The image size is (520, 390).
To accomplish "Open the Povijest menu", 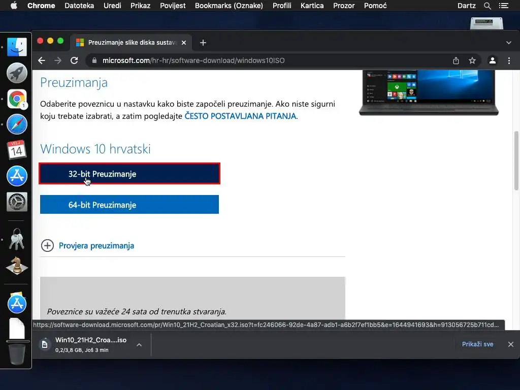I will coord(173,6).
